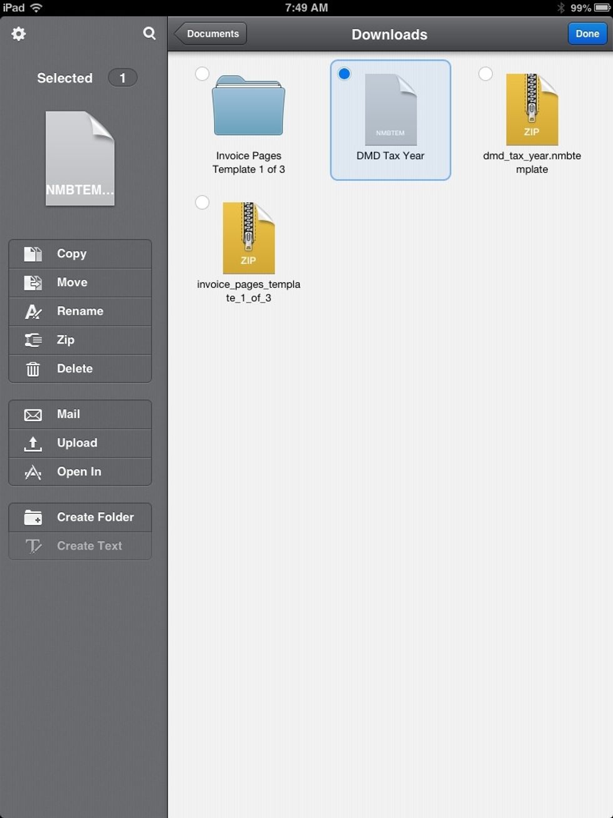Click the Create Text icon
613x818 pixels.
click(x=33, y=546)
